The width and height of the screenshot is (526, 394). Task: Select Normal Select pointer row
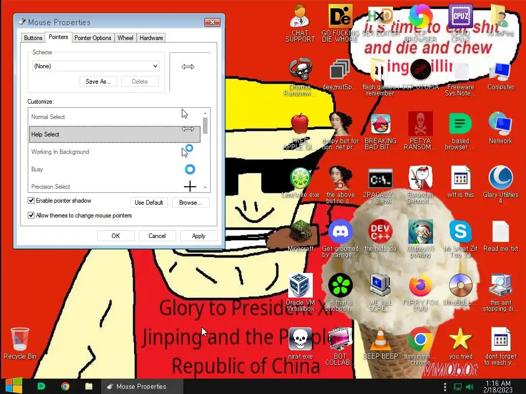pos(115,116)
